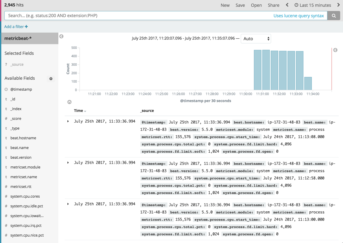Select the system.cpu.idle.pct field

point(27,206)
